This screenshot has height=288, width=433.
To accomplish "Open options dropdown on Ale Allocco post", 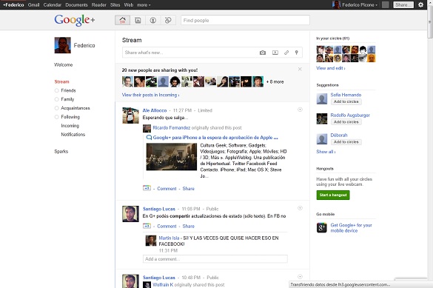I will coord(300,110).
